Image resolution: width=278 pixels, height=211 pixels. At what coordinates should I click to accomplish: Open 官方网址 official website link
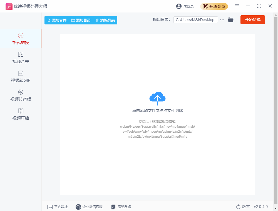coord(58,207)
